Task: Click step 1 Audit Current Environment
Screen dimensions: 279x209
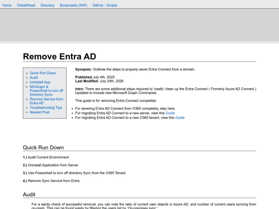Action: pyautogui.click(x=46, y=157)
